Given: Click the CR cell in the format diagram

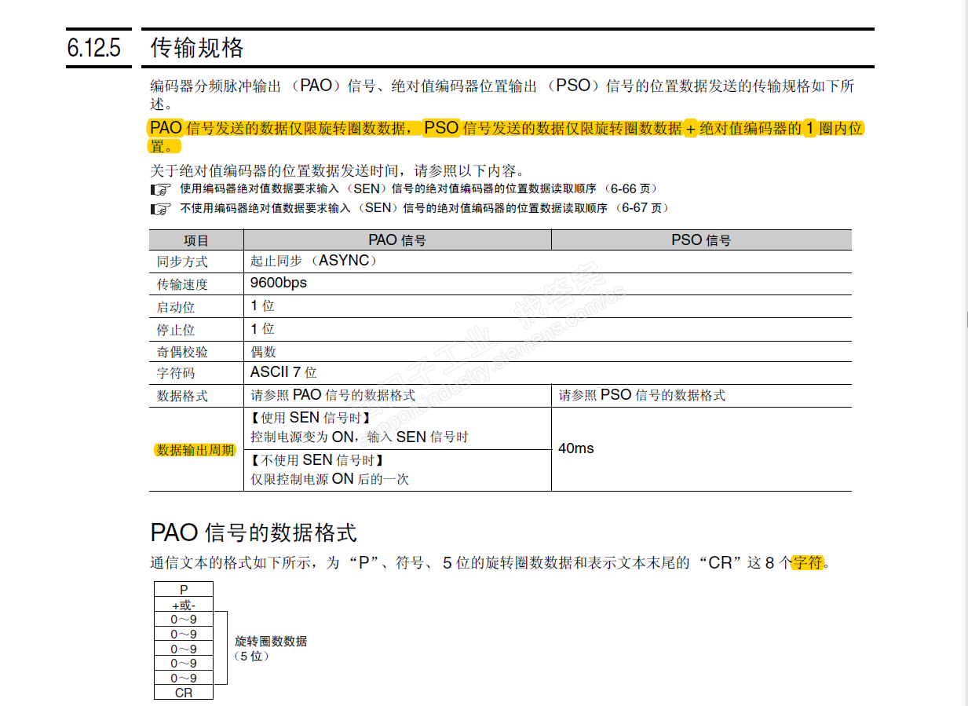Looking at the screenshot, I should point(184,693).
